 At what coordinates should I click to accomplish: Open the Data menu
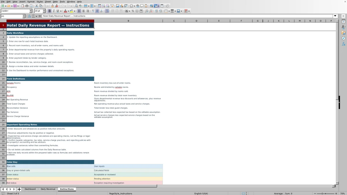[55, 1]
